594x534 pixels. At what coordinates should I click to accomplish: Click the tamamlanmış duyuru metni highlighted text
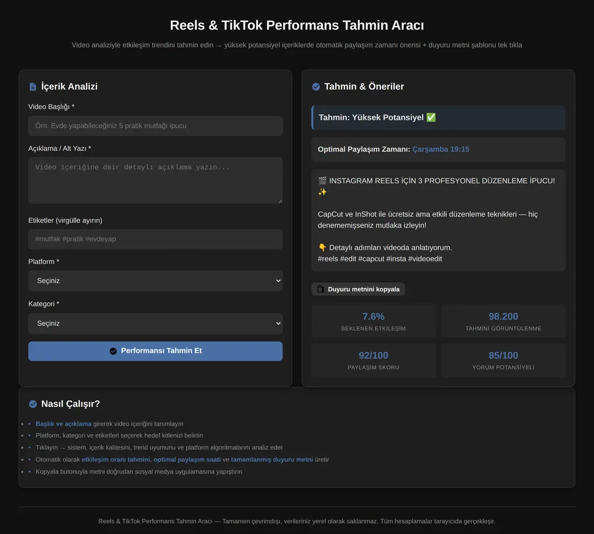272,459
